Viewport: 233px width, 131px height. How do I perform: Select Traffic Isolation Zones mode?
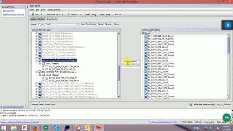pos(13,15)
